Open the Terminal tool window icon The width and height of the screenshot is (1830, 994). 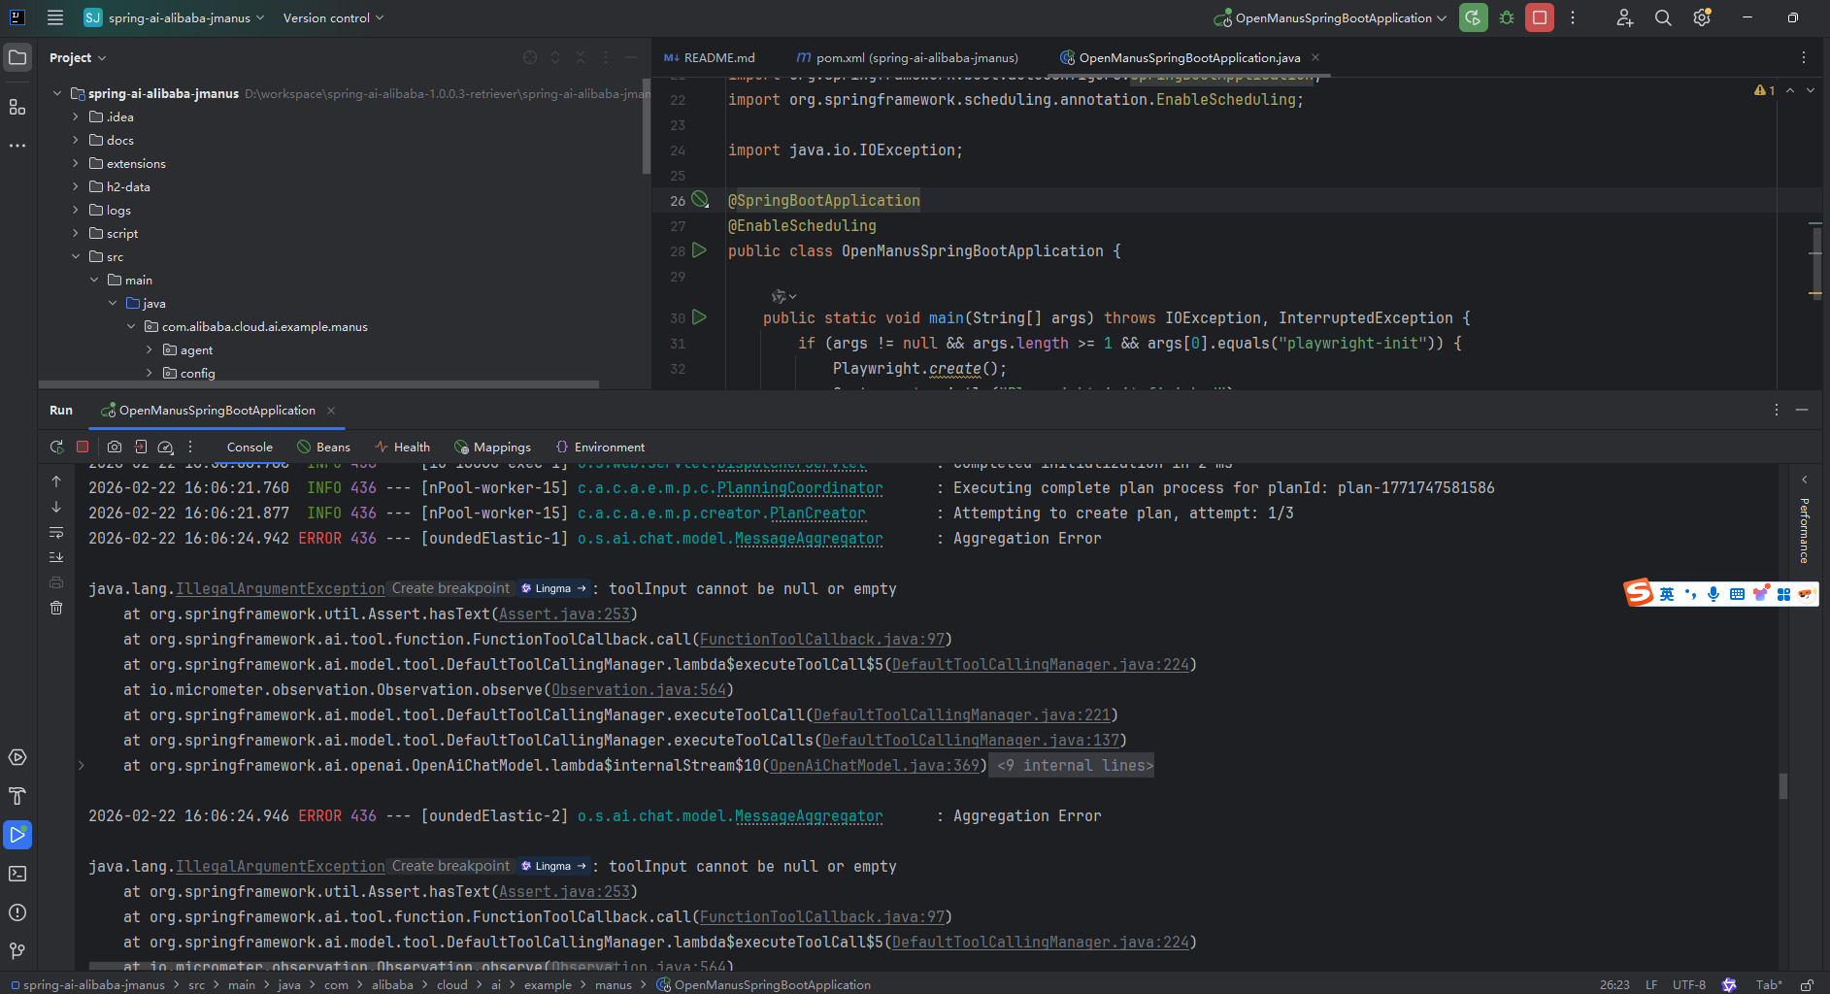click(17, 874)
